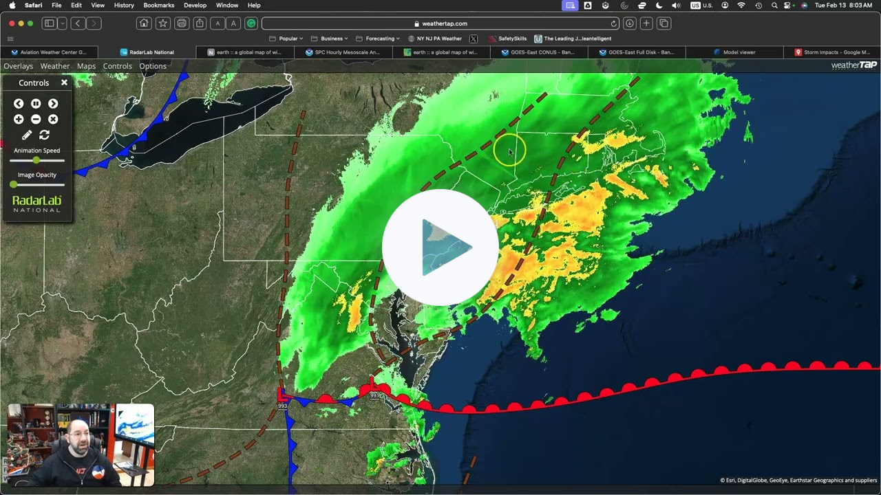Screen dimensions: 881x495
Task: Switch to the SPC Hourly Mesoscale tab
Action: click(343, 52)
